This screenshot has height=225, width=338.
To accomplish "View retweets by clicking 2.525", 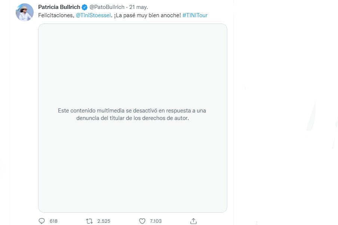I will point(104,221).
